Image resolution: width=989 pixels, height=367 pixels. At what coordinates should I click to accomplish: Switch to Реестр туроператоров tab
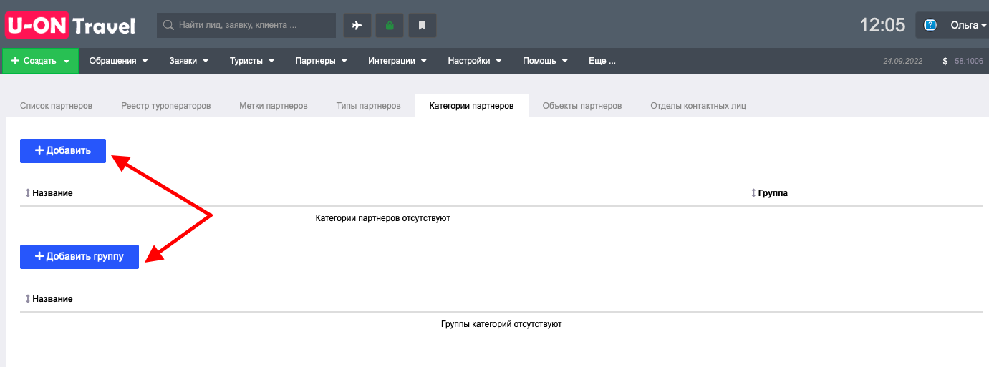click(166, 106)
